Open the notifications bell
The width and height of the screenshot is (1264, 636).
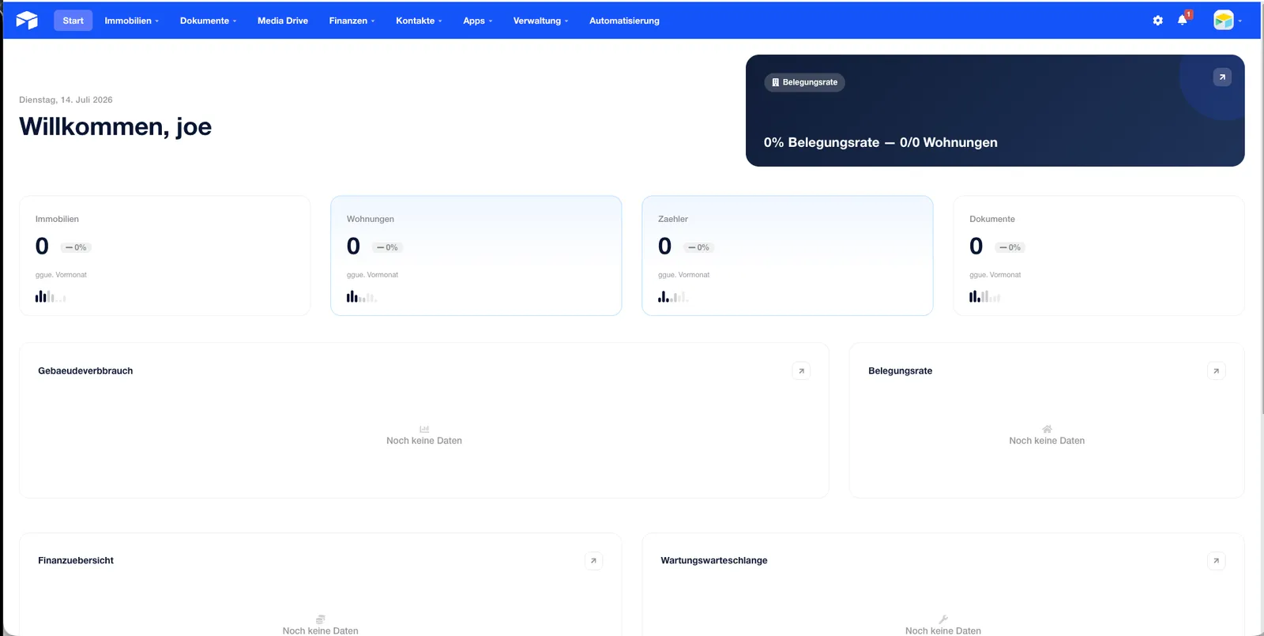click(x=1183, y=20)
